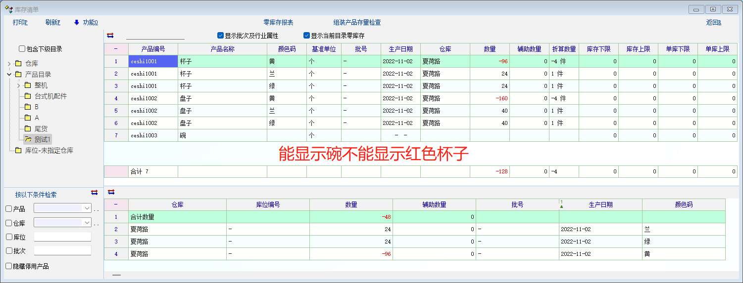Click the swap-arrows icon above the product grid
743x283 pixels.
pyautogui.click(x=110, y=36)
